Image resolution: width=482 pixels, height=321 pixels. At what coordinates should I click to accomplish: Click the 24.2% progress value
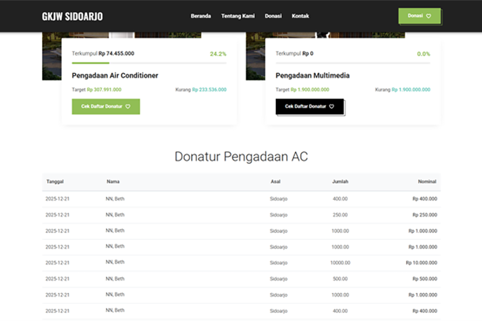point(217,54)
